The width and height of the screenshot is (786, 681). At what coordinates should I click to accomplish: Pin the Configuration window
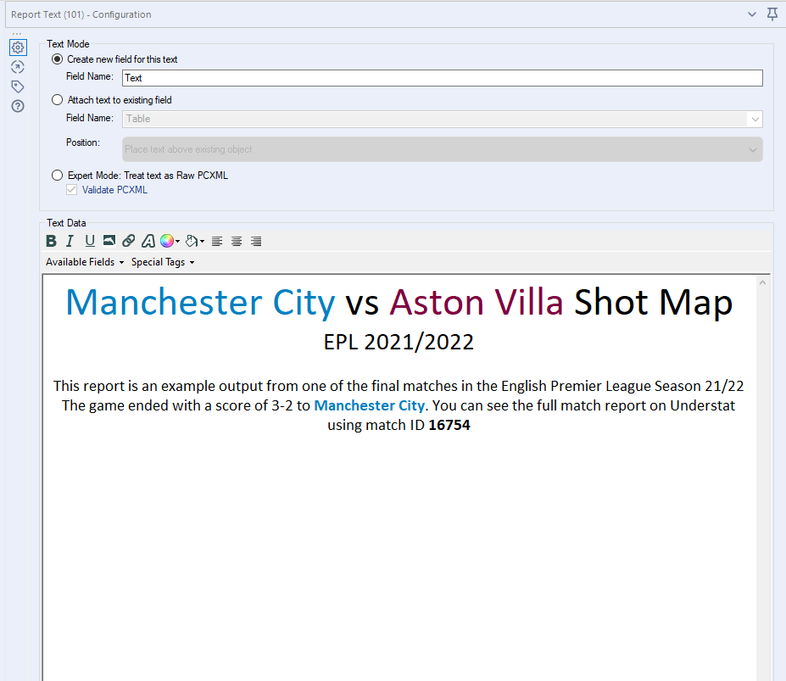tap(772, 14)
